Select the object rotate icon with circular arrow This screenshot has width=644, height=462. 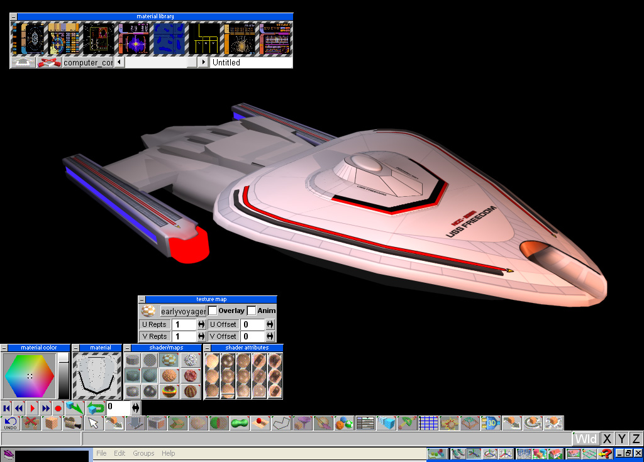click(533, 423)
